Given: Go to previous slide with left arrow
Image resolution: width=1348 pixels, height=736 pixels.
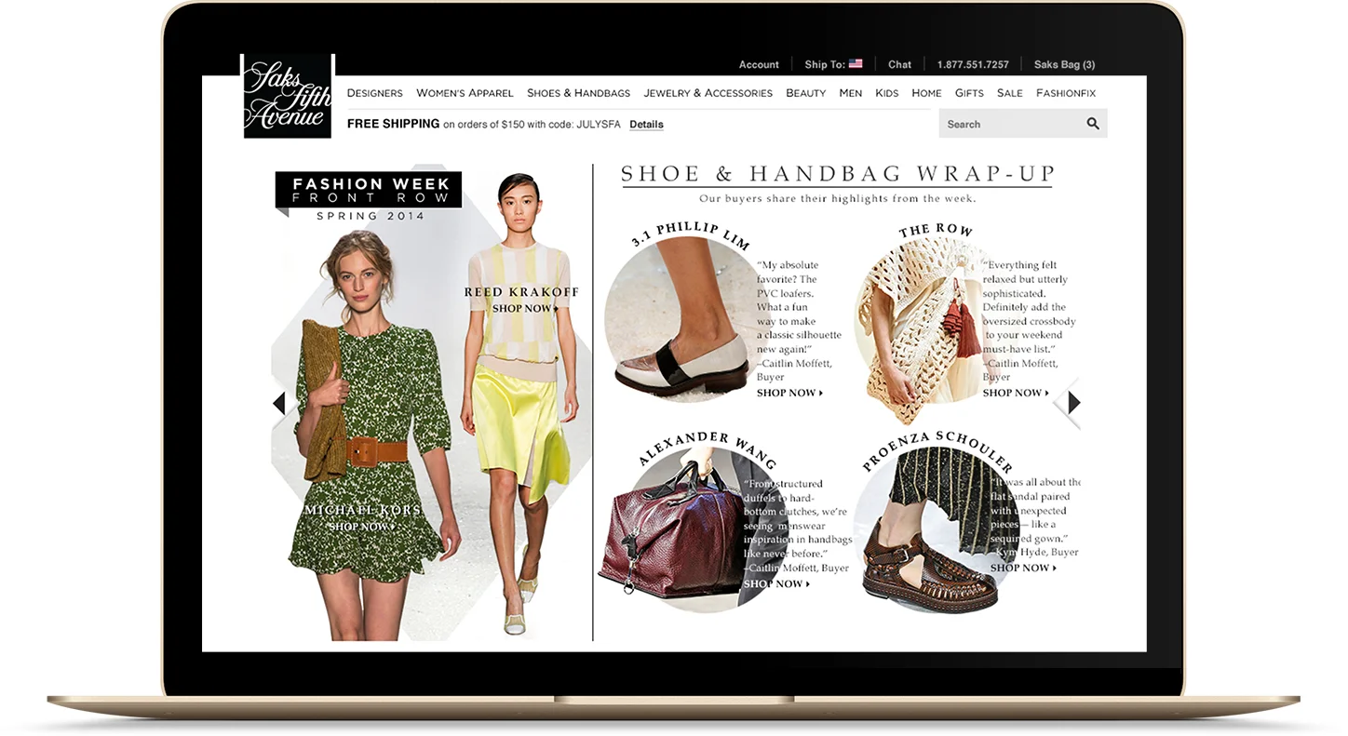Looking at the screenshot, I should pos(278,403).
